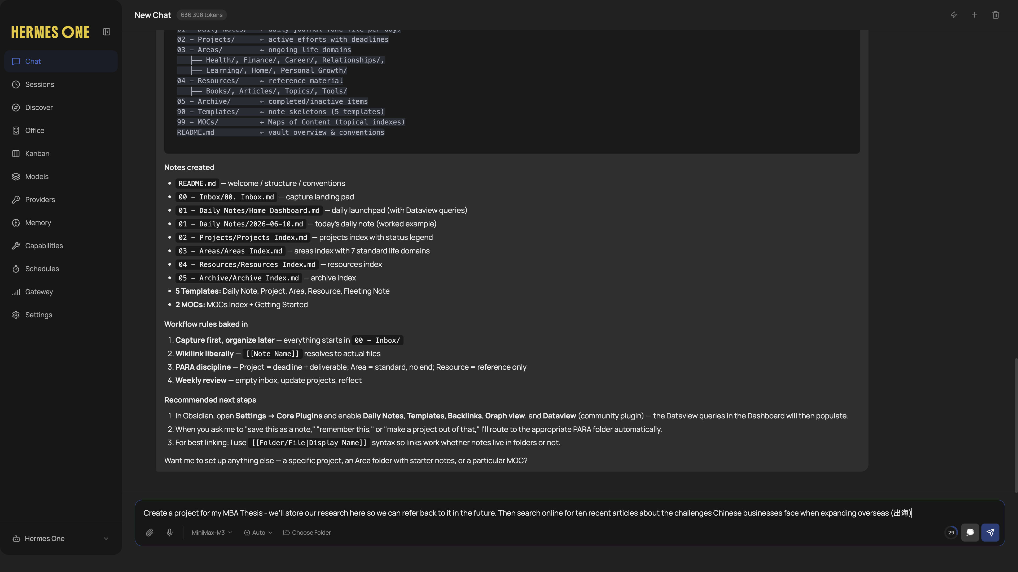Click the 5 Templates bullet text
Image resolution: width=1018 pixels, height=572 pixels.
pyautogui.click(x=282, y=291)
